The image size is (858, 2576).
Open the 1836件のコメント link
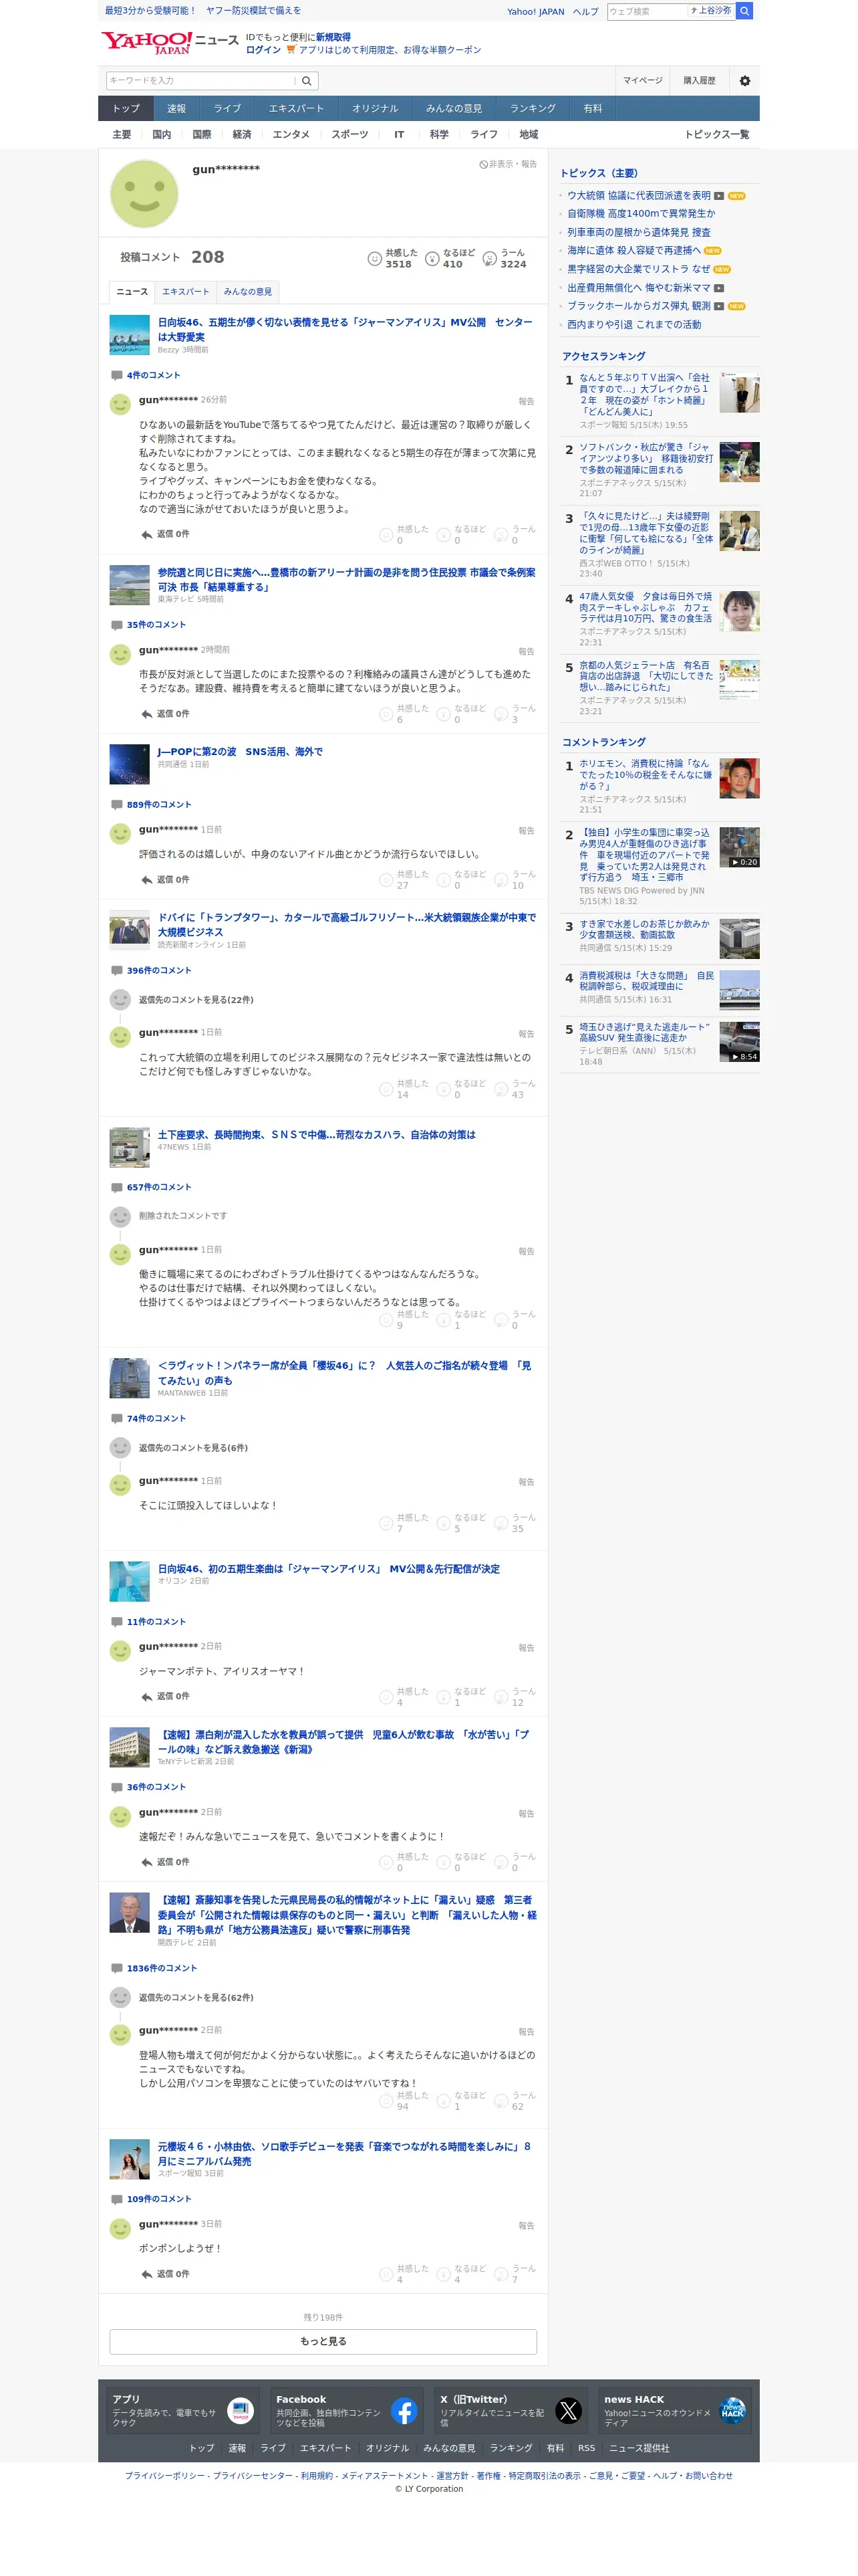[162, 1968]
